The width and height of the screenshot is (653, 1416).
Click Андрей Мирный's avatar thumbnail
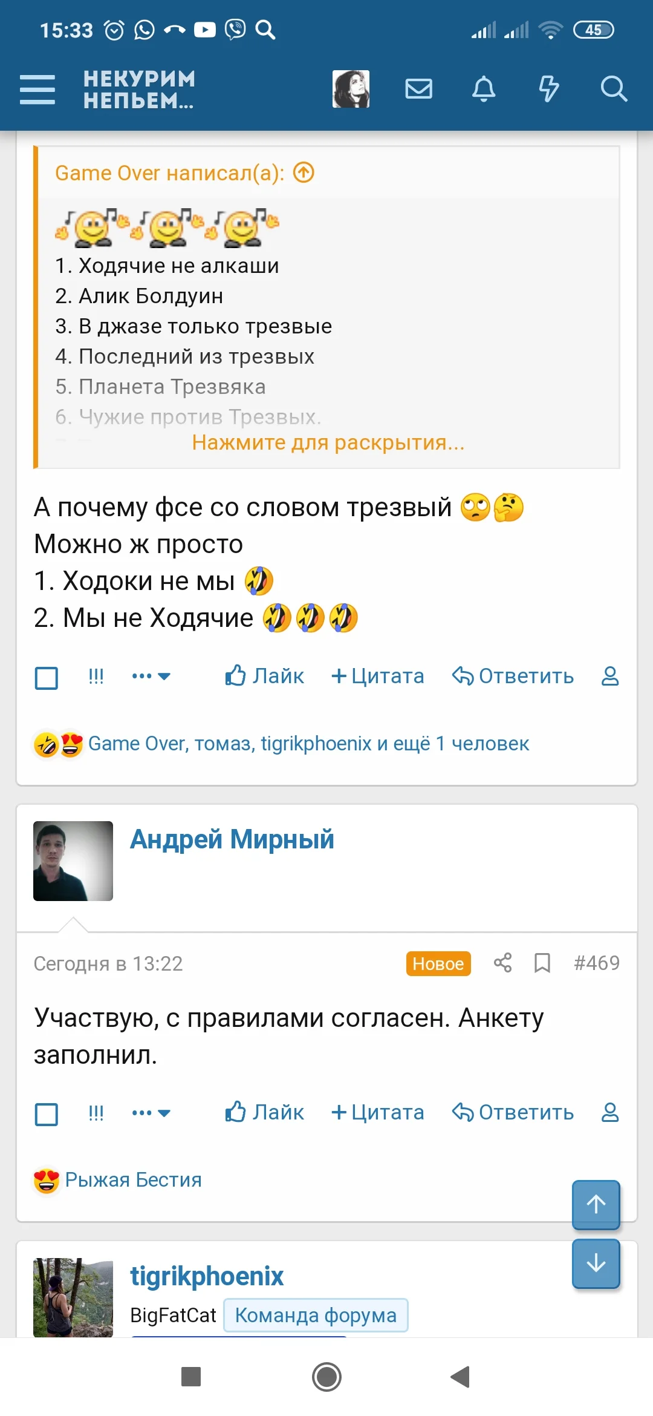point(73,862)
